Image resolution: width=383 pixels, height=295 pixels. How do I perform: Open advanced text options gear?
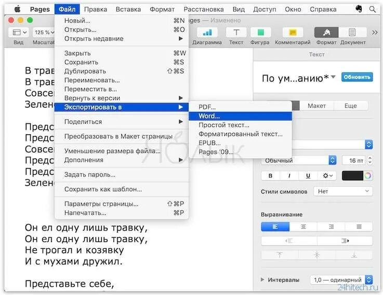tap(327, 176)
